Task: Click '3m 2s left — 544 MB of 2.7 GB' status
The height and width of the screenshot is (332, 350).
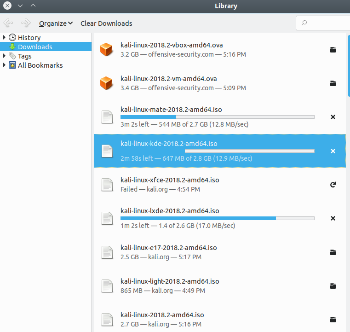Action: (x=184, y=124)
